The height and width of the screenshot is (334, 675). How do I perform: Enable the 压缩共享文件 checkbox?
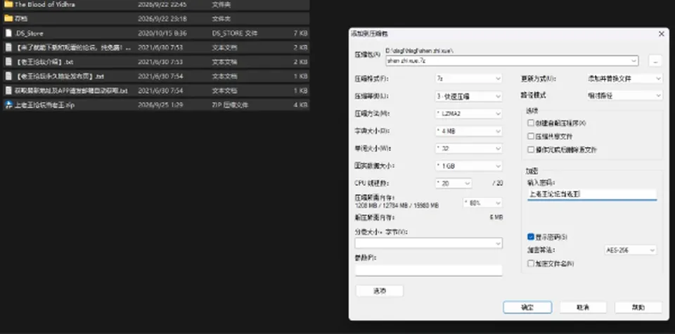(x=531, y=136)
